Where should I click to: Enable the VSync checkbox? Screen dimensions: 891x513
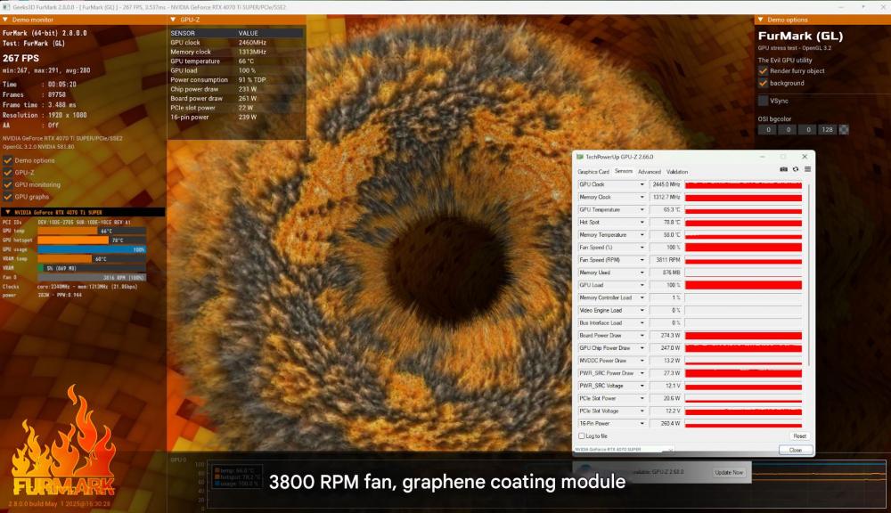coord(764,101)
